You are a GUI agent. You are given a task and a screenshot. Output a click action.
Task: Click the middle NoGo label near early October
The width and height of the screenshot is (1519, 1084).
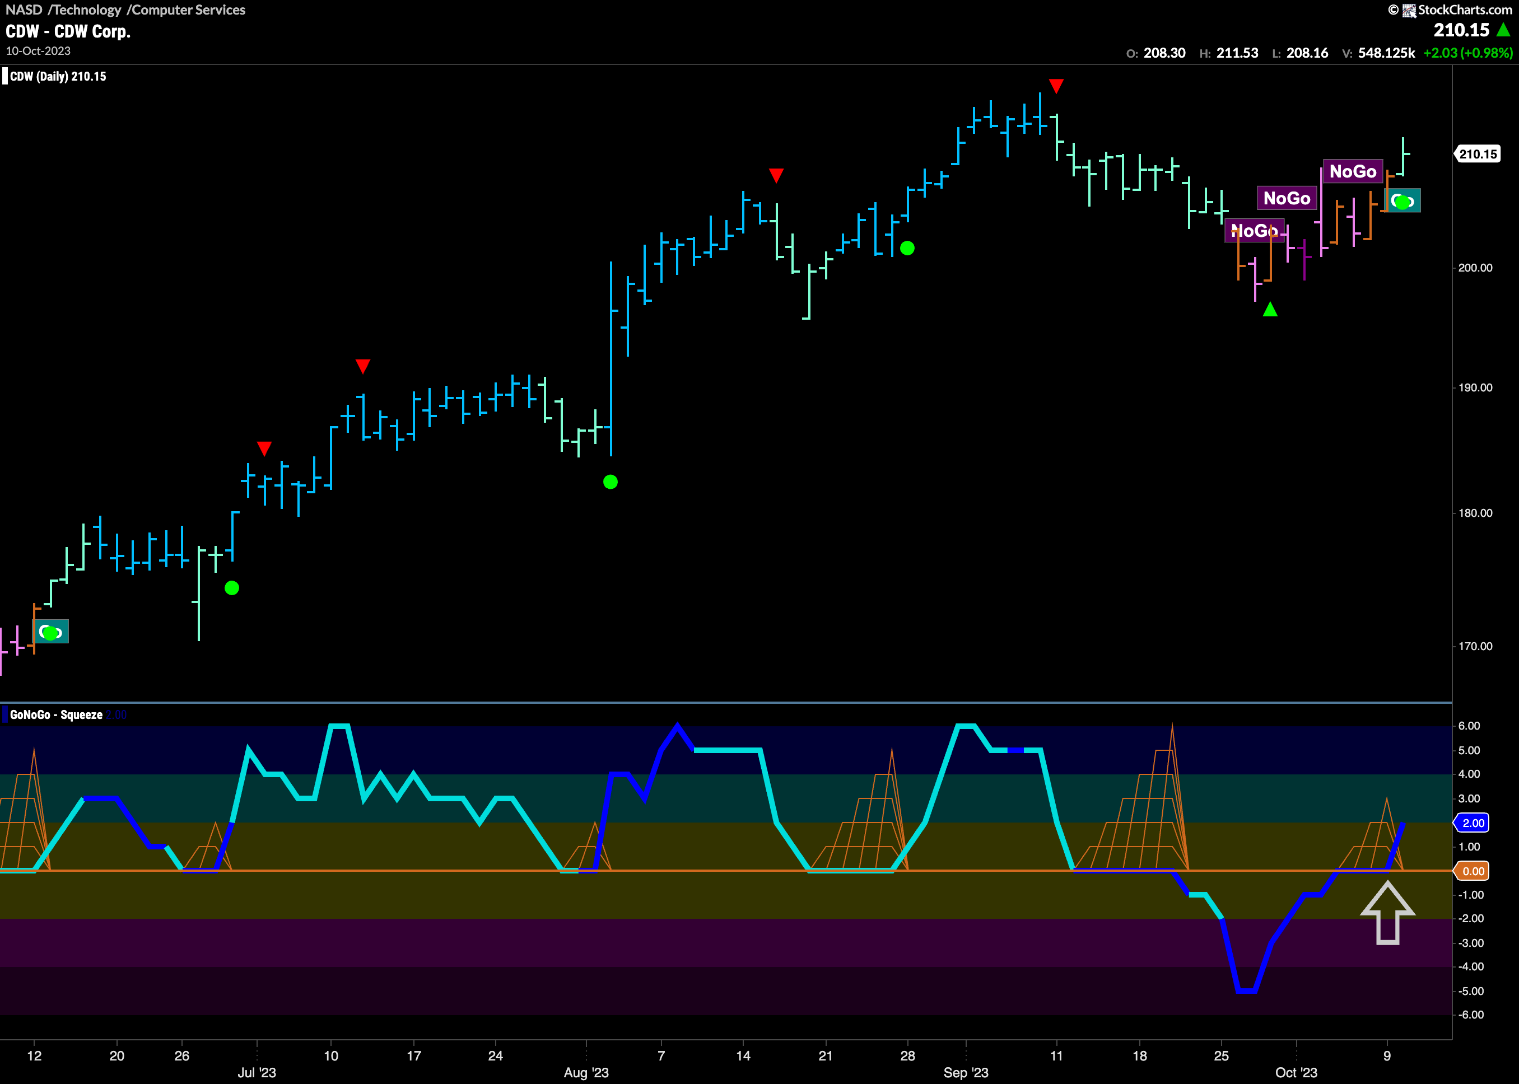pyautogui.click(x=1287, y=198)
